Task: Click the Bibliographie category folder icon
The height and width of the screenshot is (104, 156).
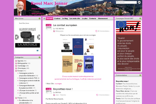Action: click(54, 31)
